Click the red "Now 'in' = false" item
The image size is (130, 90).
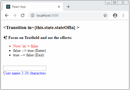click(26, 46)
